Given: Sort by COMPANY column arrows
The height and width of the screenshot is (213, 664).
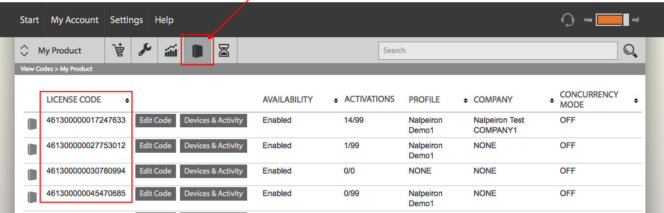Looking at the screenshot, I should [x=552, y=100].
